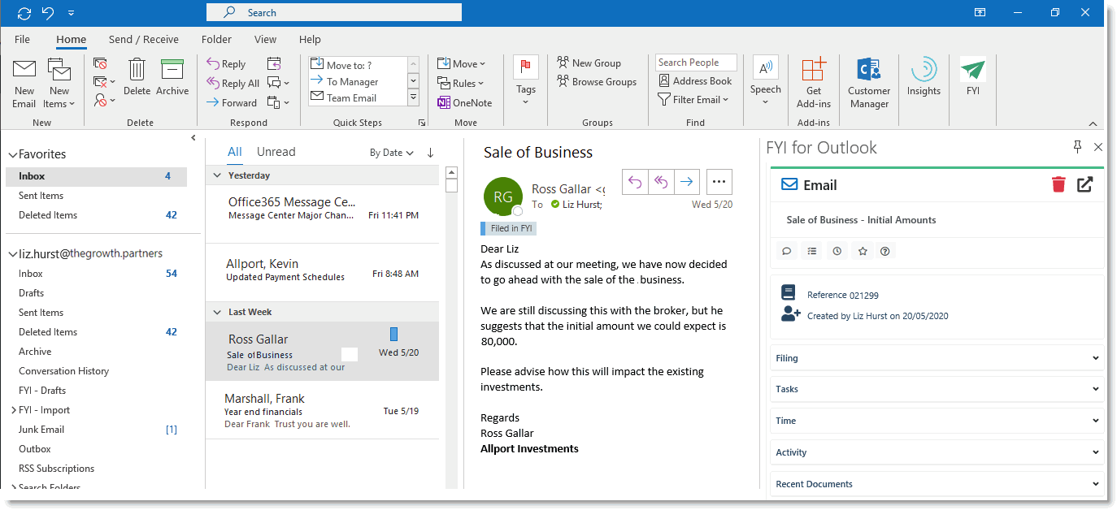Open more actions ellipsis in reading pane
1117x510 pixels.
(720, 182)
